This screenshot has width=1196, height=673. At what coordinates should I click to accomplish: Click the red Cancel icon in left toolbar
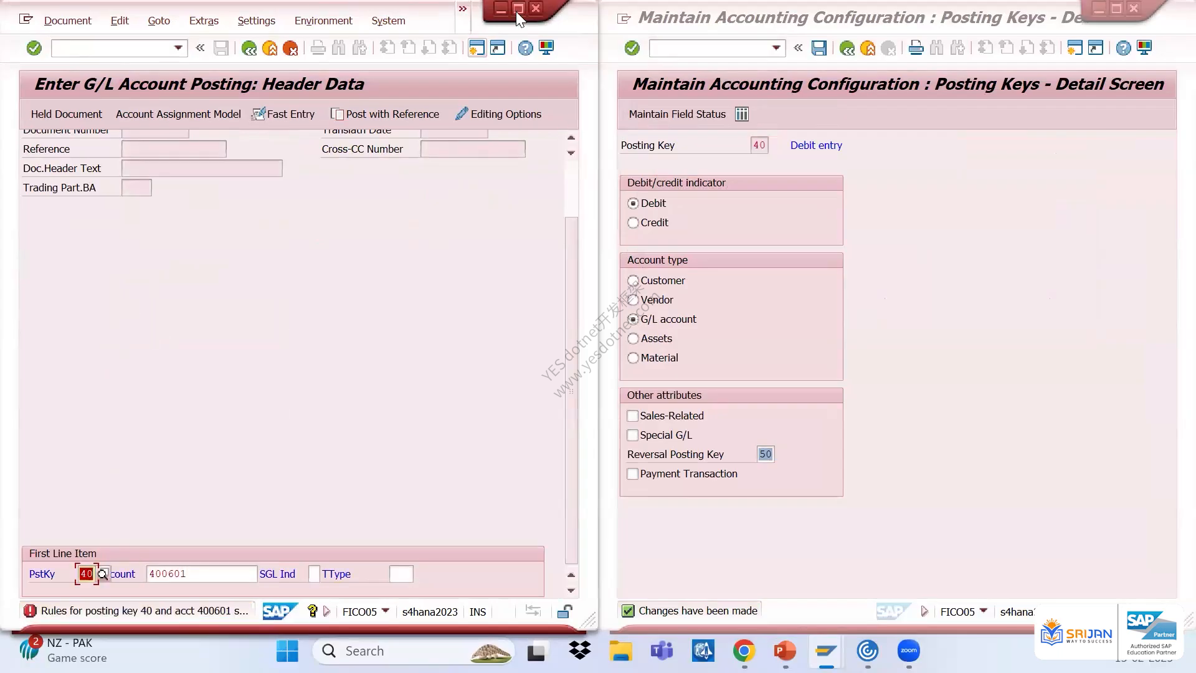click(290, 48)
